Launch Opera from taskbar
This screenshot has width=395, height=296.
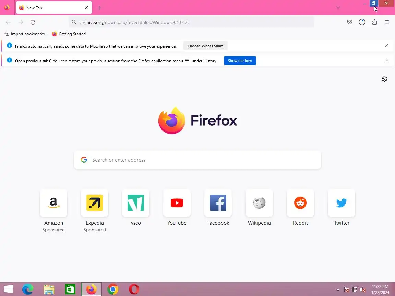click(x=134, y=289)
